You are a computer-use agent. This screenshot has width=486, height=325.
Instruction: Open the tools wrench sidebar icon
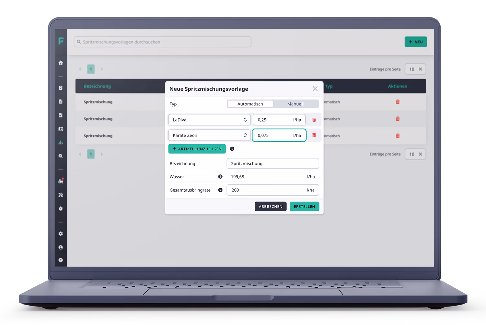tap(61, 195)
